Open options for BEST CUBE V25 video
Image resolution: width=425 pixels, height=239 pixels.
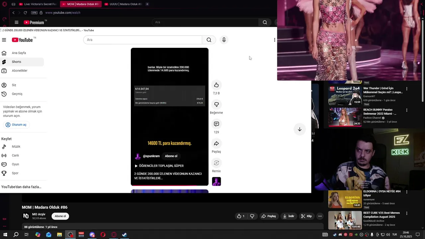[407, 213]
